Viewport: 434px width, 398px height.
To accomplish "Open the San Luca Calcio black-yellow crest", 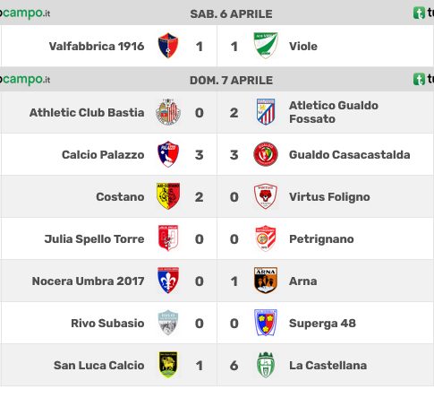I will [168, 365].
